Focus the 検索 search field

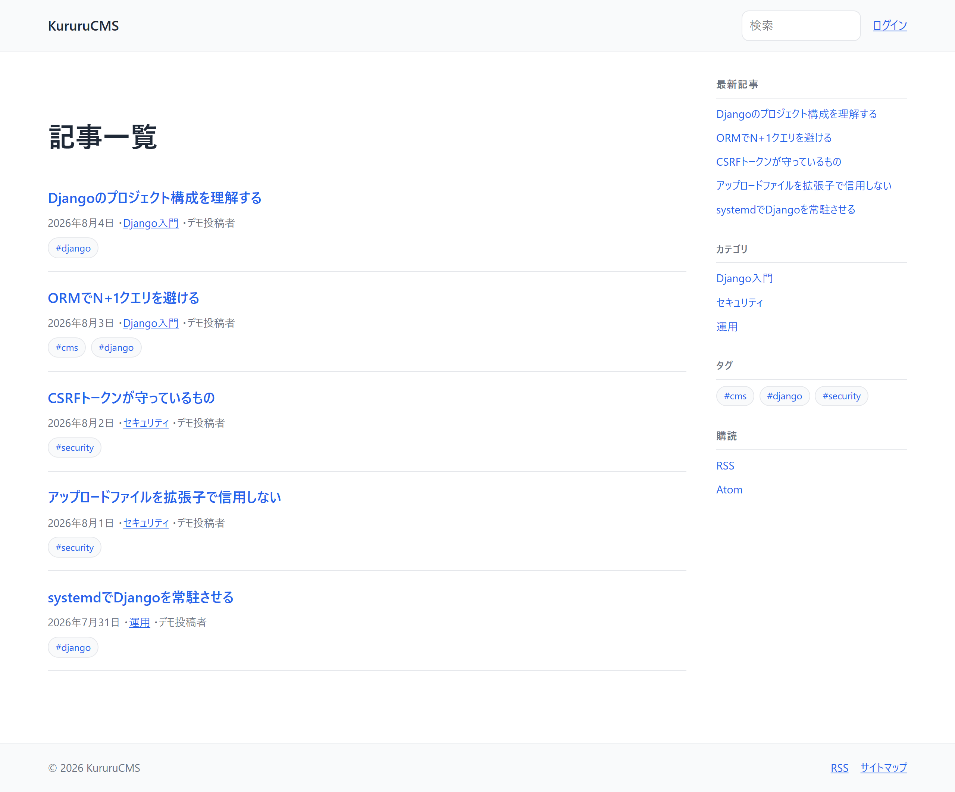coord(801,26)
